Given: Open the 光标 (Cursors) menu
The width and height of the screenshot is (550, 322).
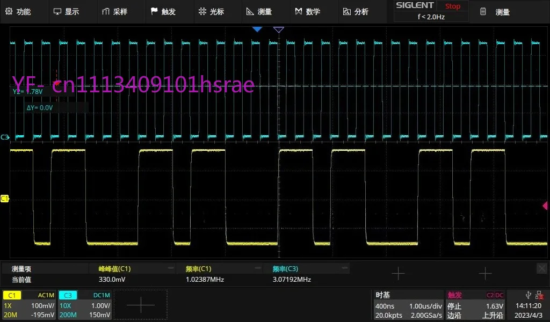Looking at the screenshot, I should pos(211,12).
